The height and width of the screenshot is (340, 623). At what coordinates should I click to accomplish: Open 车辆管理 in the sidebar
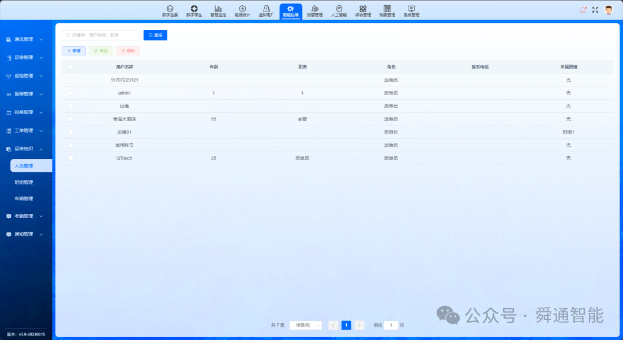point(24,198)
